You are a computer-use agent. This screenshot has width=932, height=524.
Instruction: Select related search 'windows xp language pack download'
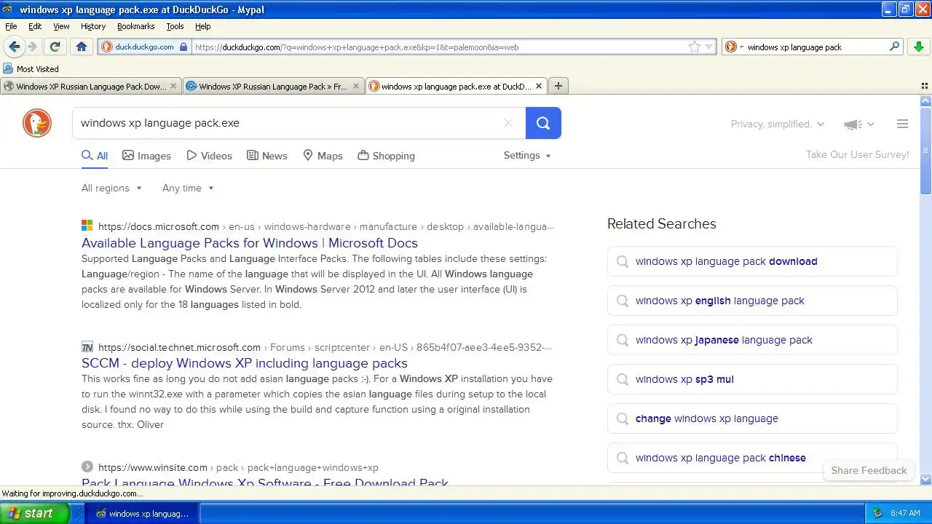(x=752, y=261)
